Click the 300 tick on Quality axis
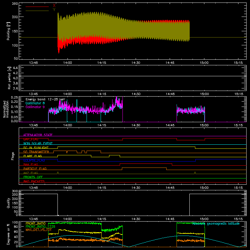This screenshot has height=250, width=250. [15, 191]
